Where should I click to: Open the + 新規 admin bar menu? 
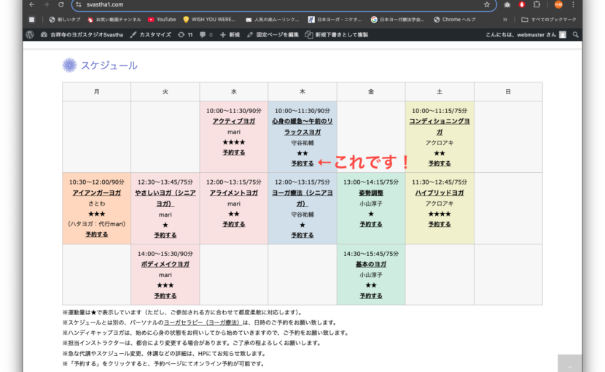[x=230, y=34]
